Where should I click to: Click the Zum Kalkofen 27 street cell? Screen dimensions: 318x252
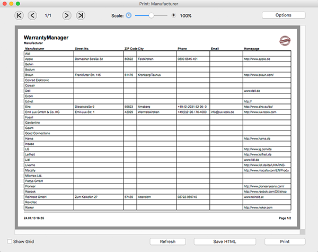(99, 197)
